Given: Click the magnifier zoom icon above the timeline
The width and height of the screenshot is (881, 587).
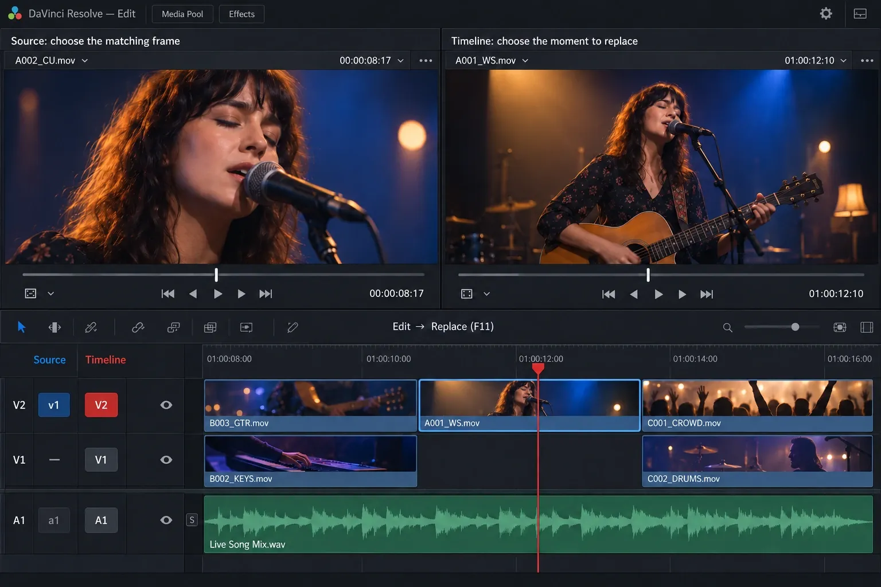Looking at the screenshot, I should click(x=727, y=327).
